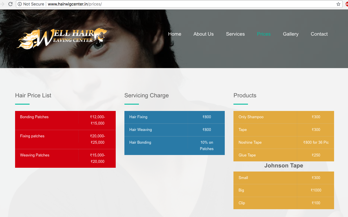Click the Hair Fixing service label
Image resolution: width=348 pixels, height=217 pixels.
click(138, 117)
